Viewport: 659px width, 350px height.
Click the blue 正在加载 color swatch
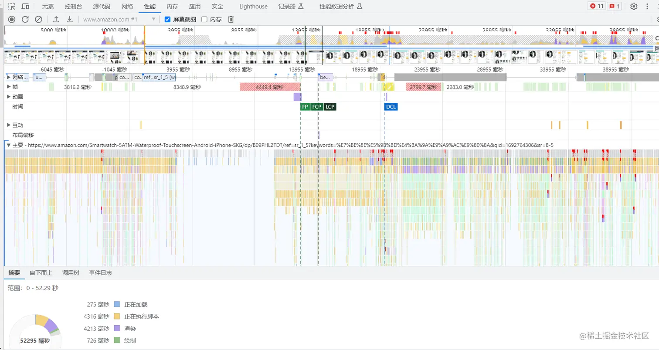(x=116, y=304)
